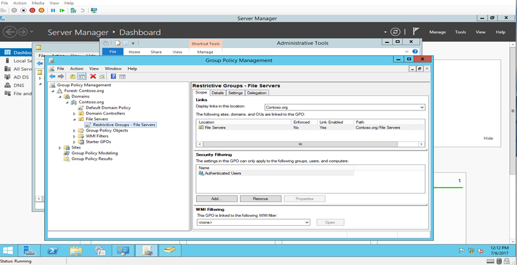517x265 pixels.
Task: Expand the Sites tree node
Action: 59,148
